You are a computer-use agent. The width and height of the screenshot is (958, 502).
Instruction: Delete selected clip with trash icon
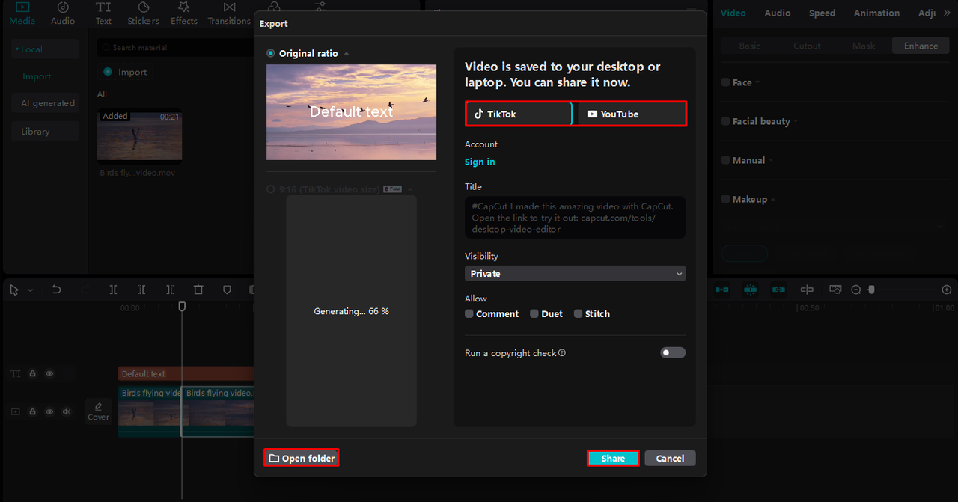(x=198, y=290)
